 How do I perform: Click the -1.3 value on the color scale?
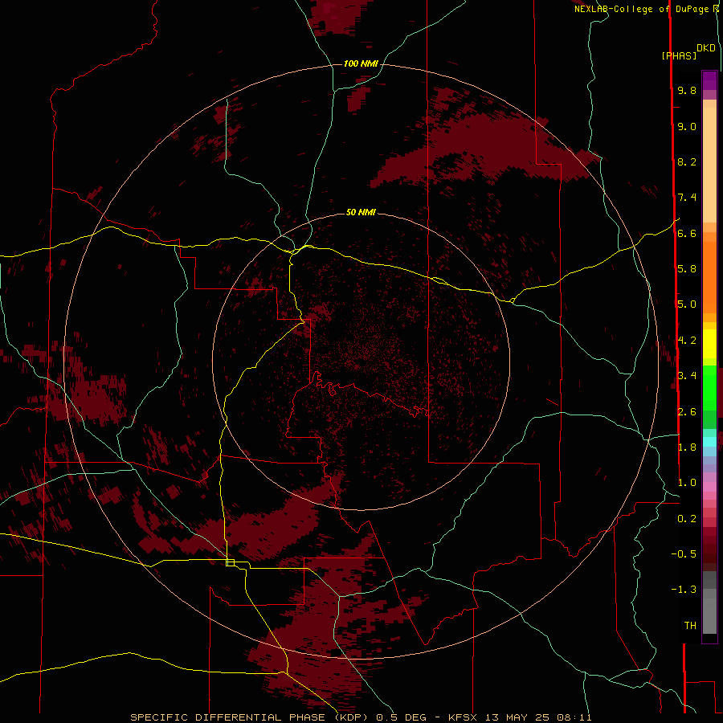click(684, 590)
